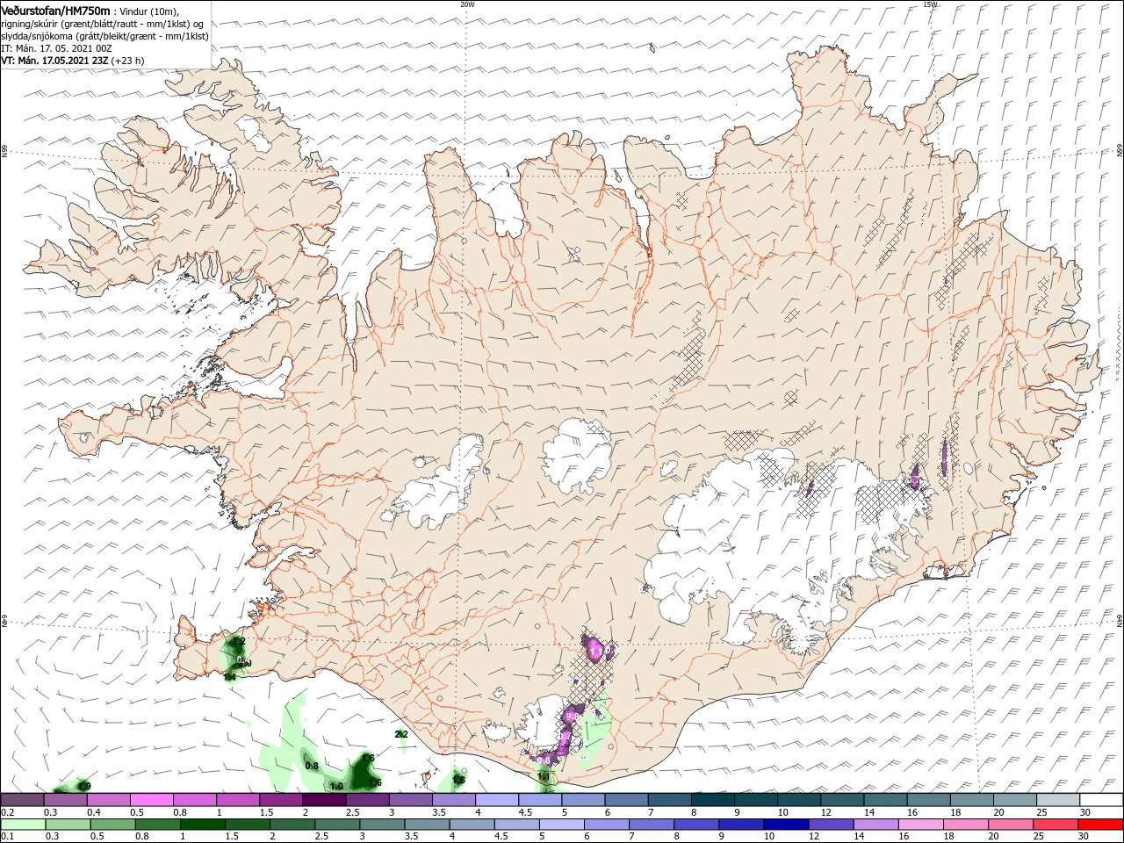Click the 'slydda/snjókoma' legend description line
The width and height of the screenshot is (1124, 843).
(x=105, y=36)
